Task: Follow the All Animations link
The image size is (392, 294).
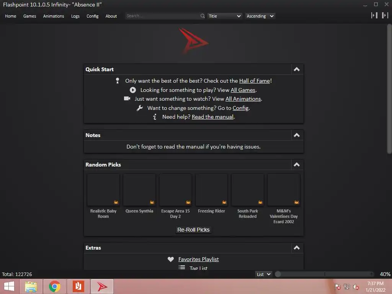Action: [243, 99]
